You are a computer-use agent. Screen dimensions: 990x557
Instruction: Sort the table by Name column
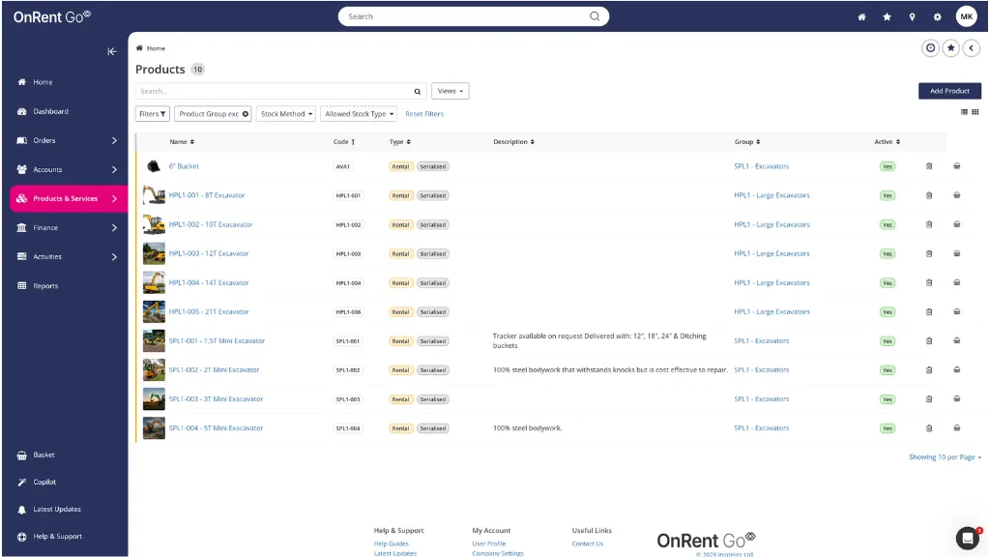(182, 141)
